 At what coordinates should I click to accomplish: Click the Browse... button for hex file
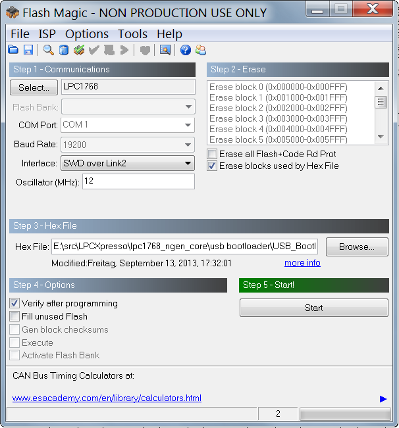(x=357, y=247)
